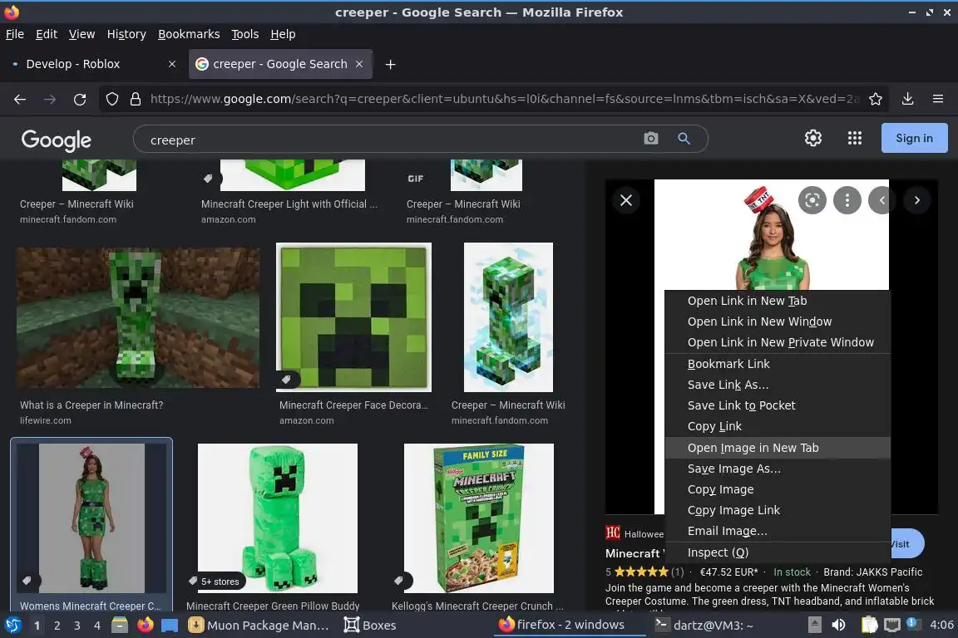The image size is (958, 638).
Task: Select Save Link As… option
Action: click(778, 385)
